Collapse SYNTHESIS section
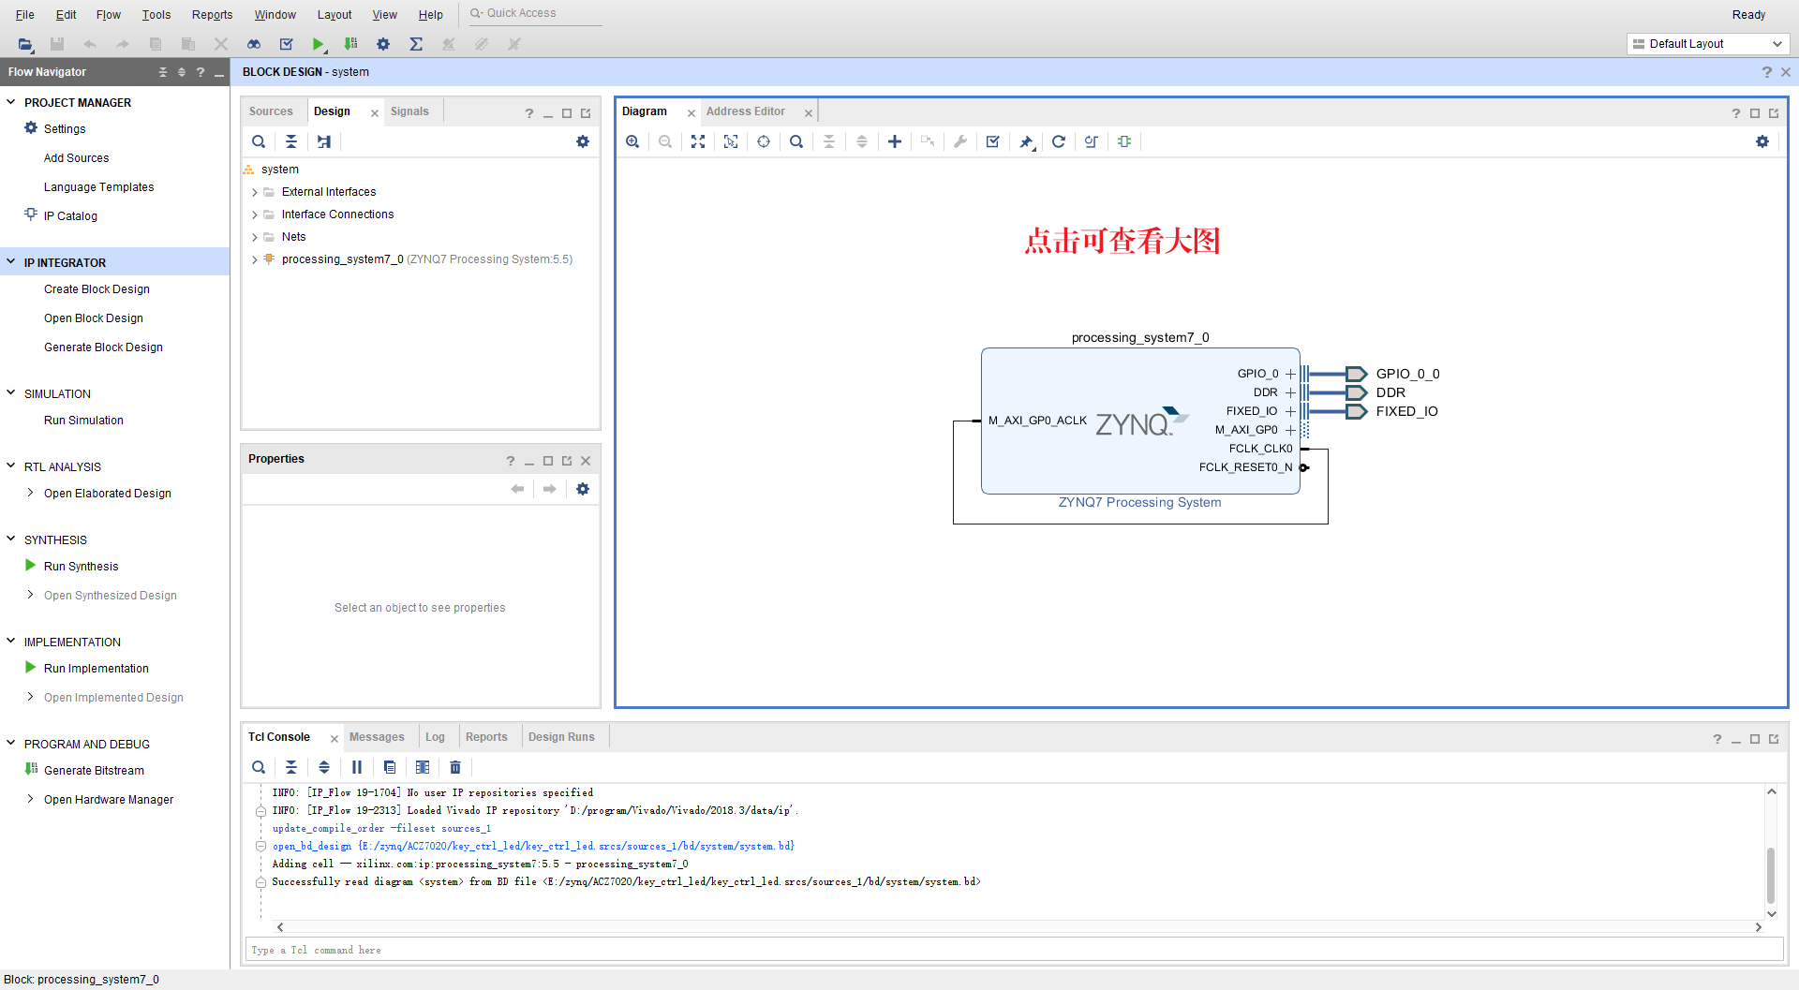Viewport: 1799px width, 990px height. [11, 539]
